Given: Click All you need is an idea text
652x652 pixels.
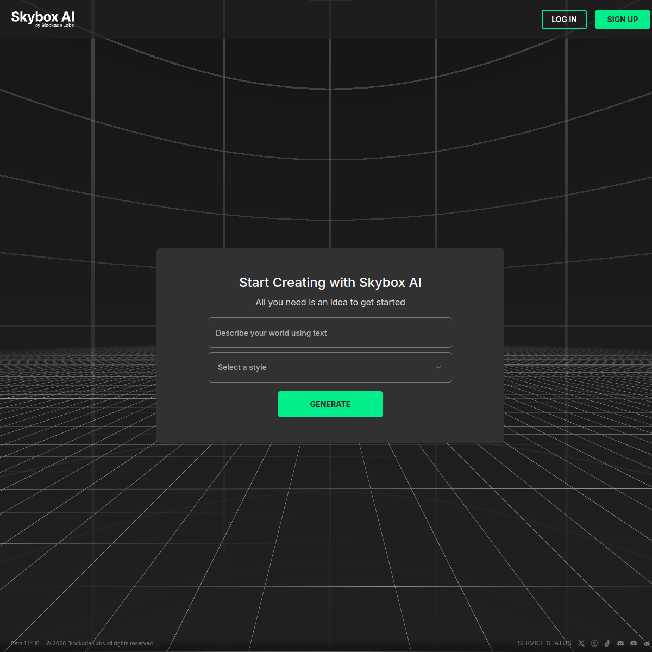Looking at the screenshot, I should point(330,302).
